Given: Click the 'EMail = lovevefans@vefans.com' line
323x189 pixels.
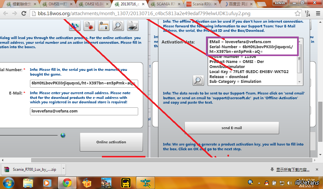Looking at the screenshot, I should pyautogui.click(x=240, y=42).
